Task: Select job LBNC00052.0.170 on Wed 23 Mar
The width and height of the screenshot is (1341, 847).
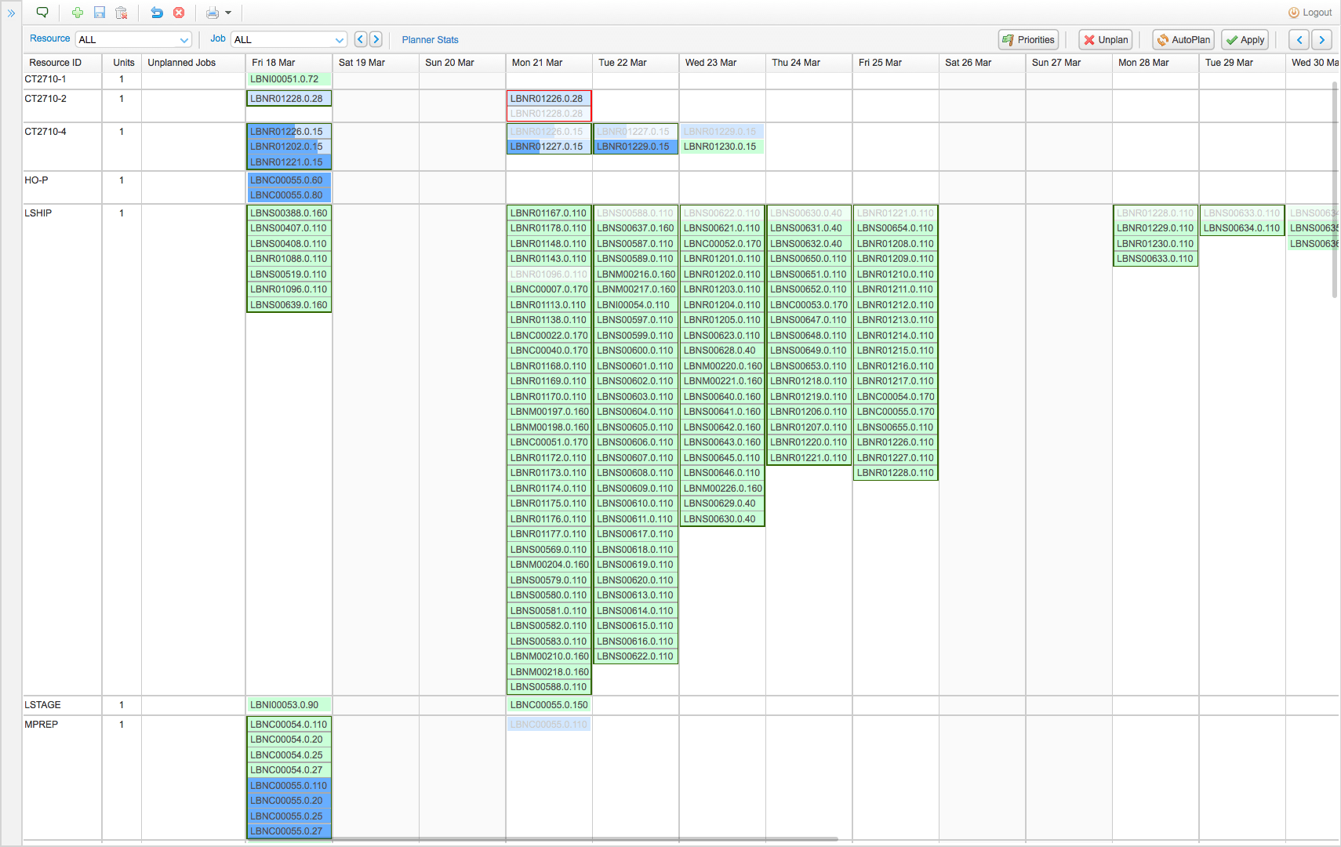Action: (722, 244)
